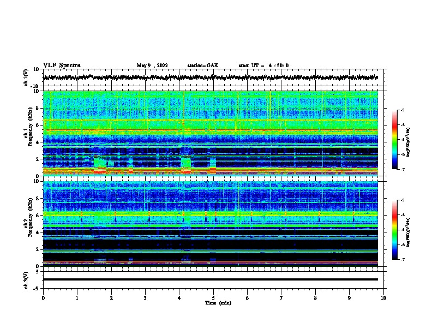Click the "ch.3(V)" axis label
The image size is (432, 334).
(26, 280)
